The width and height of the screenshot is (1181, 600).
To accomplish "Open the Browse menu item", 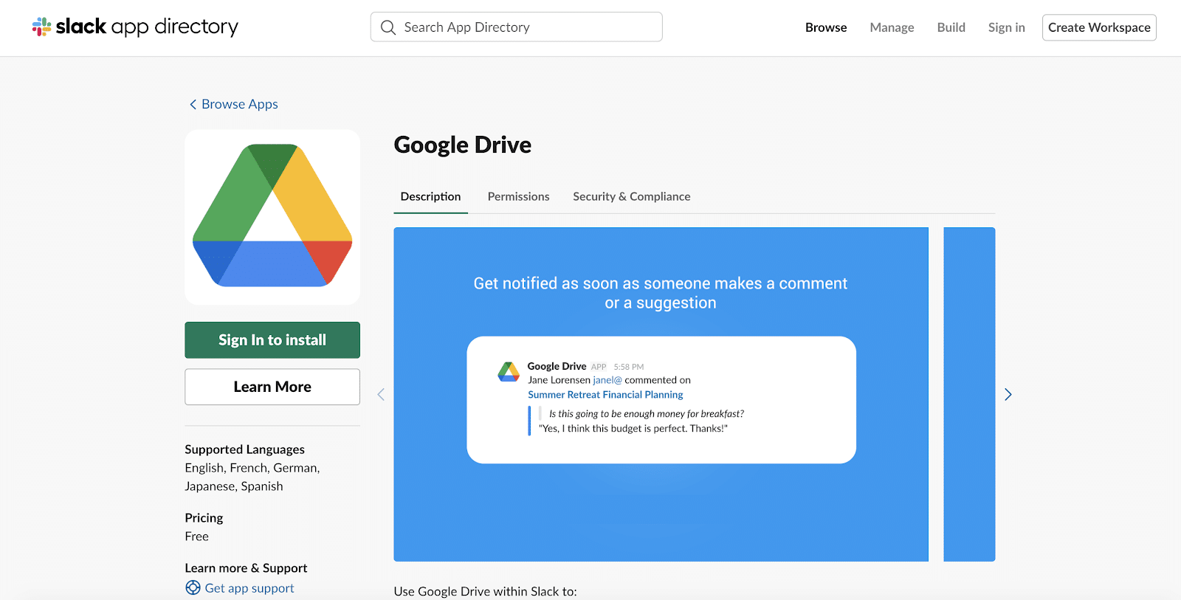I will tap(826, 27).
